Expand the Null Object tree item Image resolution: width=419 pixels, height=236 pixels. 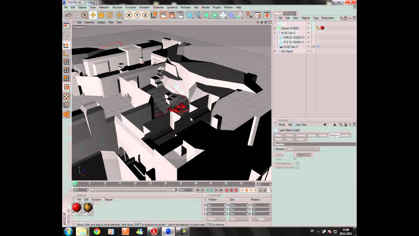[275, 51]
